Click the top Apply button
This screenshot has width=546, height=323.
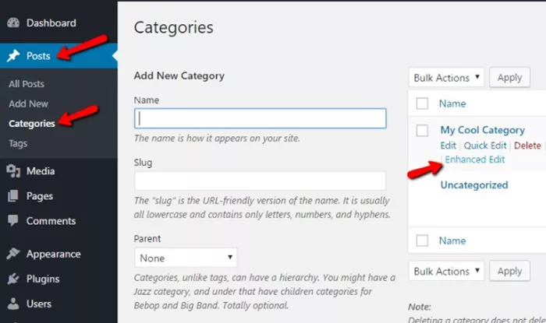[x=510, y=78]
